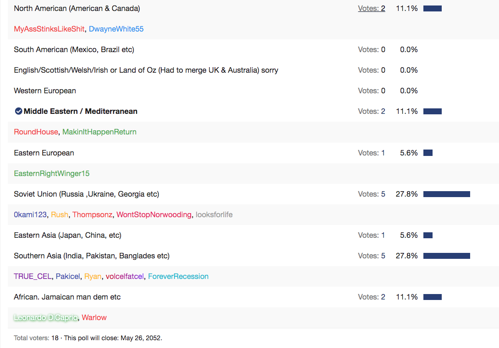The height and width of the screenshot is (348, 499).
Task: Click the 0kami123 username link
Action: 30,214
